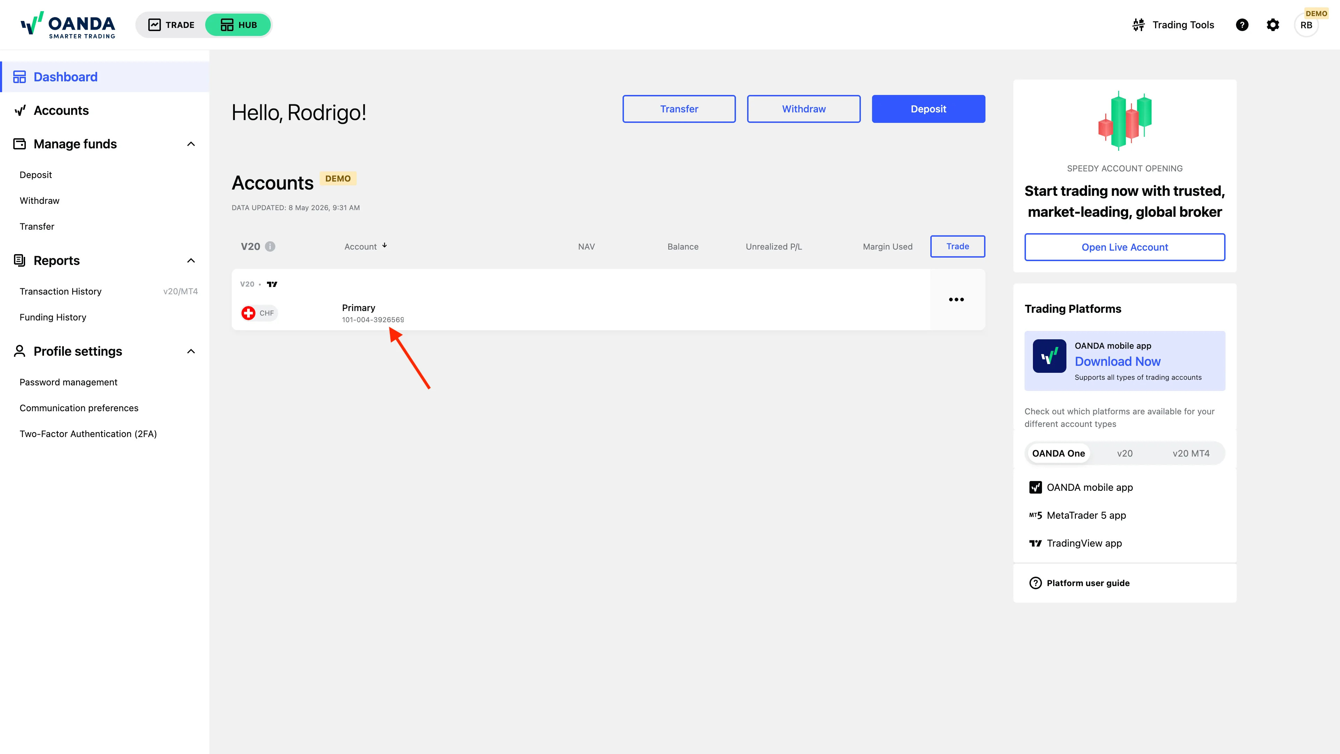1340x754 pixels.
Task: Open Trading Tools menu
Action: pos(1173,25)
